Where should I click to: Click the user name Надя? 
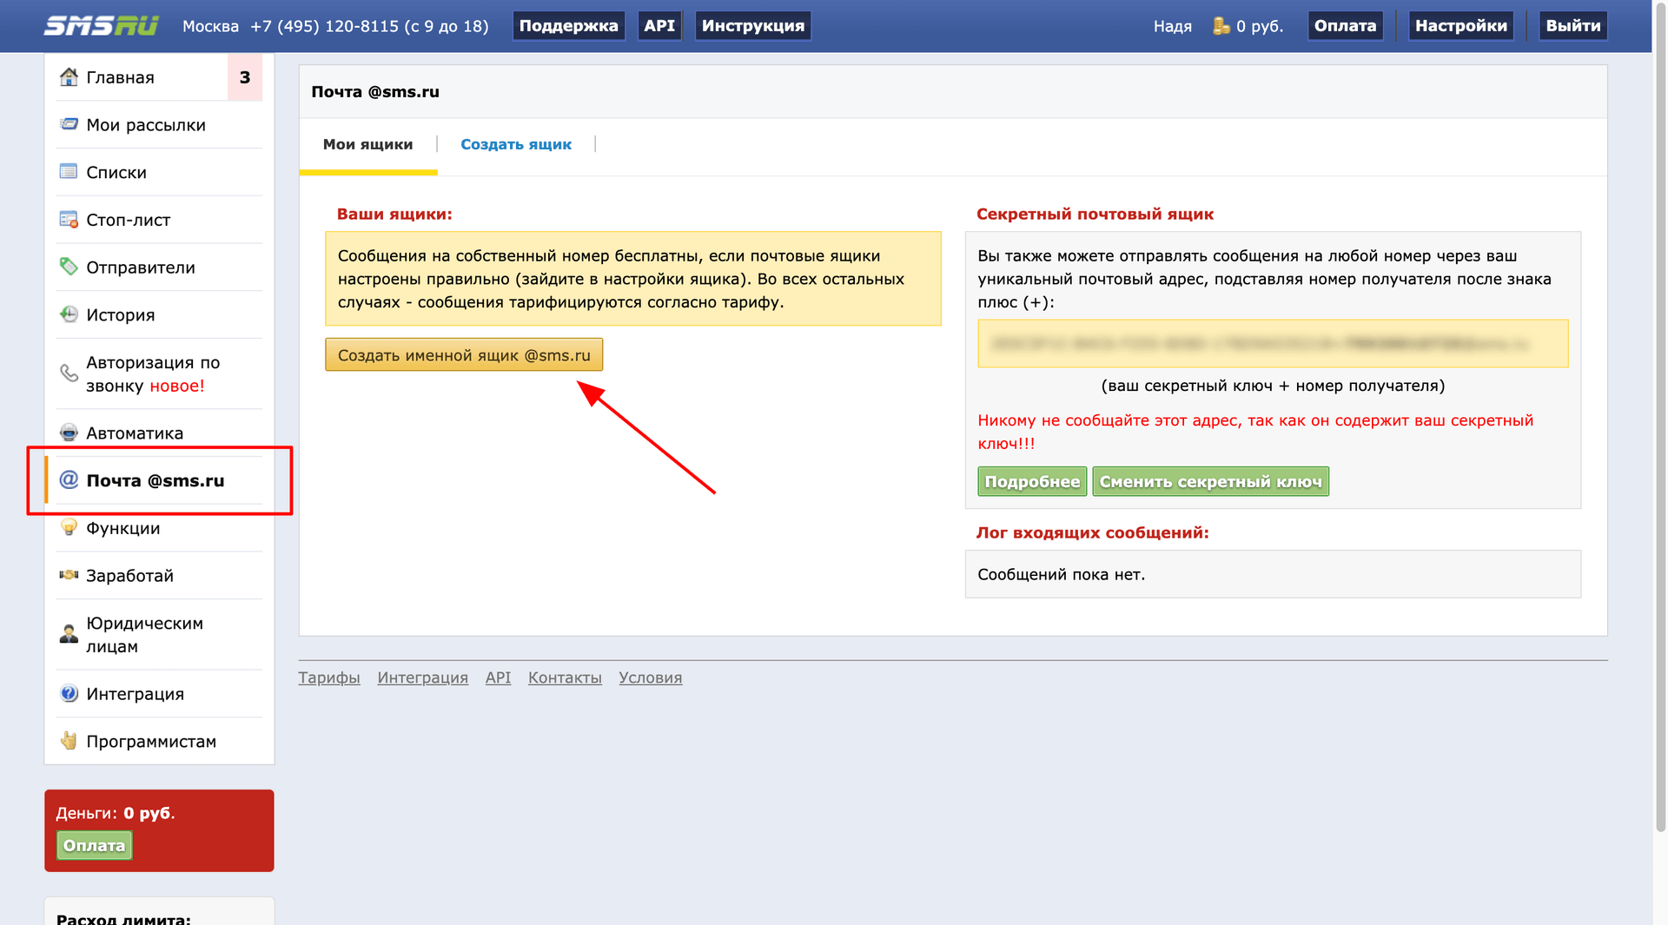[x=1173, y=26]
